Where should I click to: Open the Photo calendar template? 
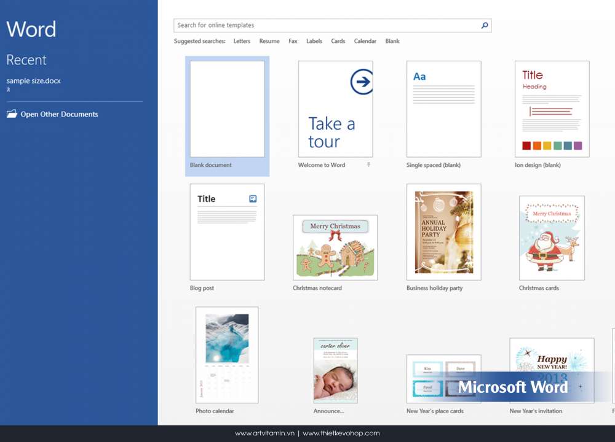pos(227,355)
